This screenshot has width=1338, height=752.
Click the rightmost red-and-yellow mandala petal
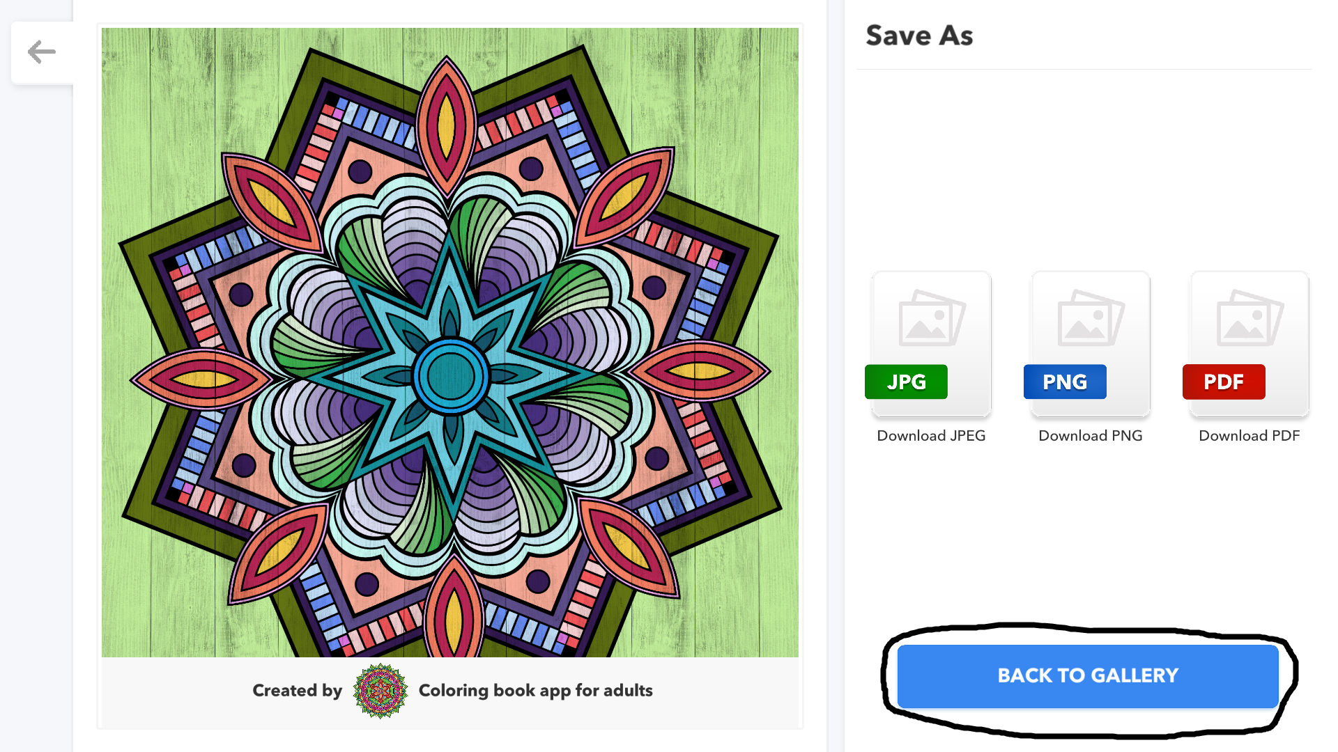700,371
